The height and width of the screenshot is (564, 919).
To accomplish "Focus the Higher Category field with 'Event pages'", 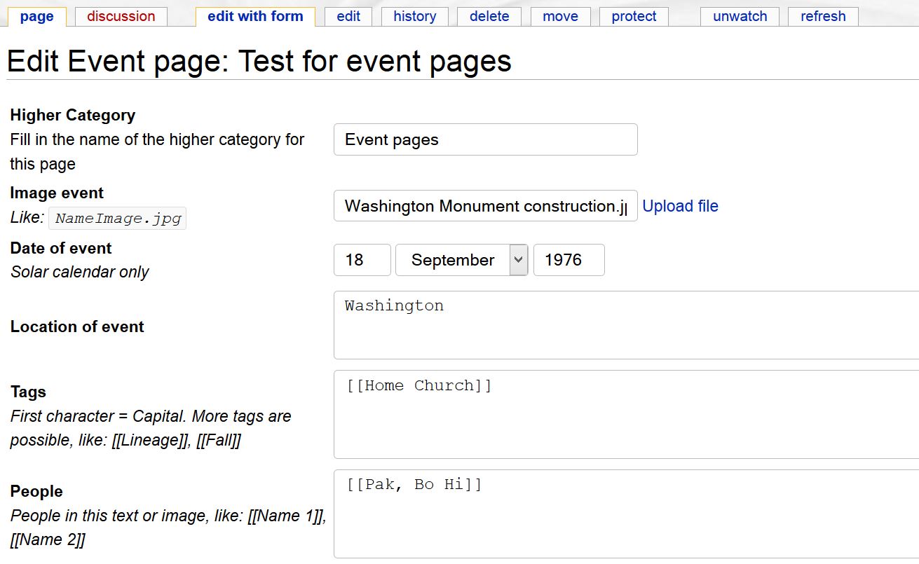I will 485,139.
